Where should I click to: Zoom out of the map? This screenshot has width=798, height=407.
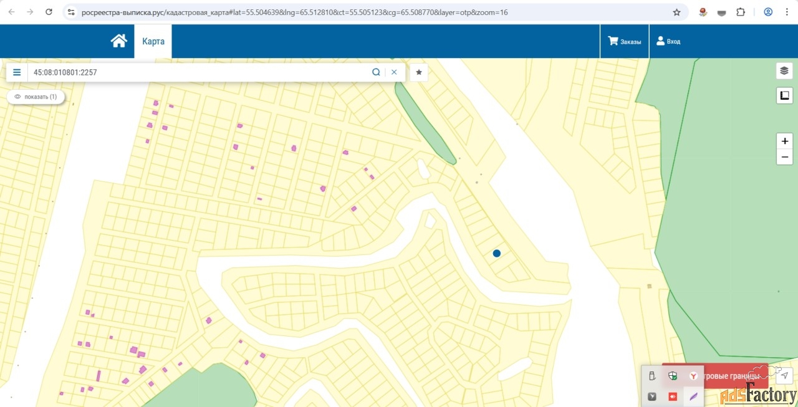[x=784, y=157]
